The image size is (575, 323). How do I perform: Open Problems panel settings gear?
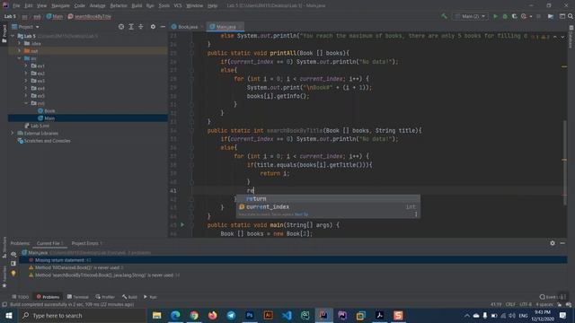[553, 243]
